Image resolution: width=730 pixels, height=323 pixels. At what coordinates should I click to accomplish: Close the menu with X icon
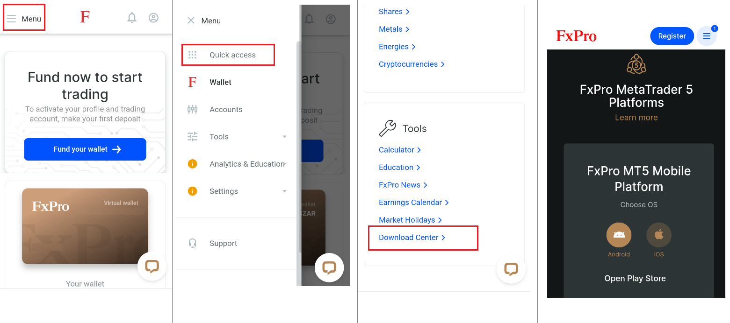pyautogui.click(x=191, y=21)
